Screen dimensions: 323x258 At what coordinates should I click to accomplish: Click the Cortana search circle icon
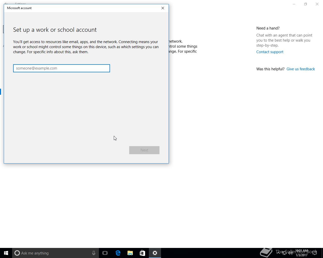tap(17, 253)
